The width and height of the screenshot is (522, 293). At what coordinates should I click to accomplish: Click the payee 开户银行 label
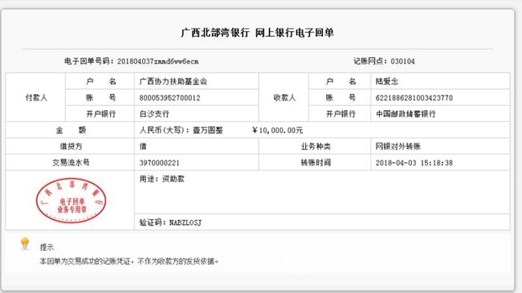341,114
